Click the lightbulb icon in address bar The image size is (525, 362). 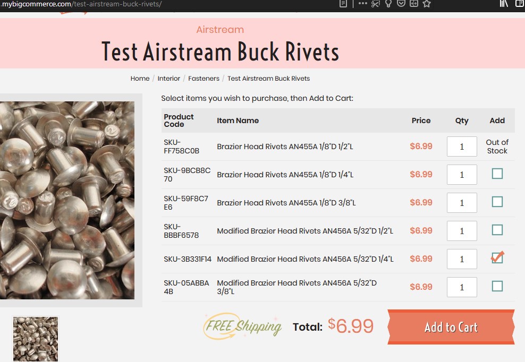coord(388,4)
